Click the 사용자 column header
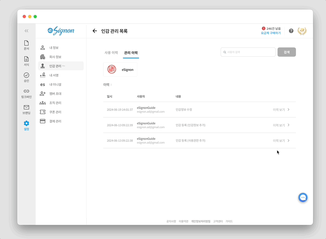The image size is (326, 239). (x=141, y=97)
